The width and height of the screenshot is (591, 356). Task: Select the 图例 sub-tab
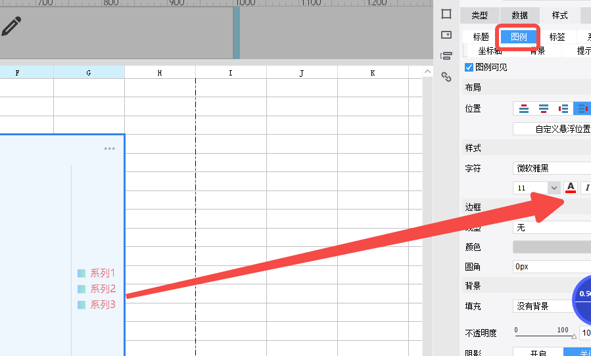click(519, 37)
